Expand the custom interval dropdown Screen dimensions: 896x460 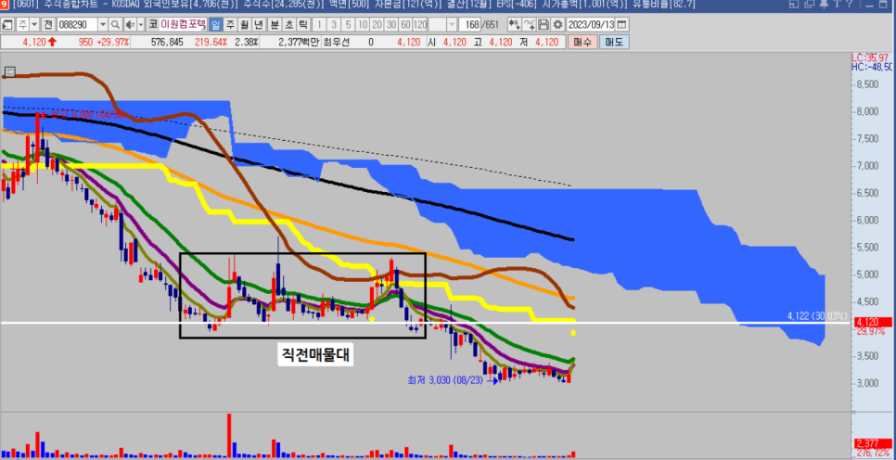tap(452, 24)
